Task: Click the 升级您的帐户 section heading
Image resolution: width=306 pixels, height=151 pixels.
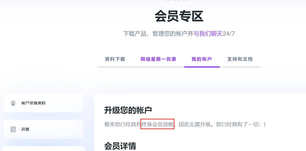Action: [128, 110]
